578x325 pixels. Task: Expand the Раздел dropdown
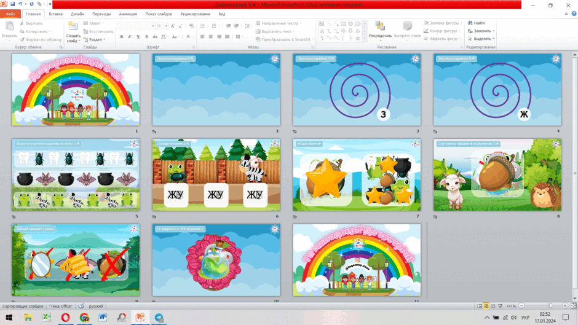coord(105,39)
